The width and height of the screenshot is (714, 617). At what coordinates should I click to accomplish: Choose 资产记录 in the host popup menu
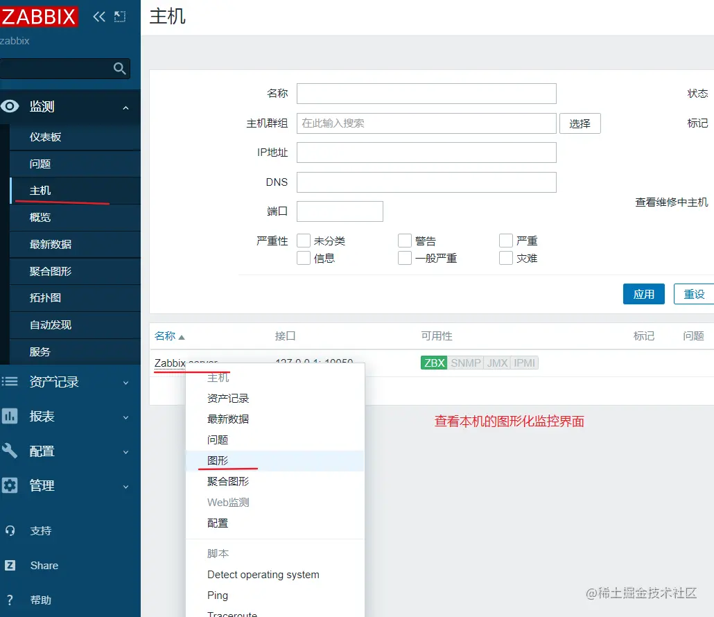point(275,399)
